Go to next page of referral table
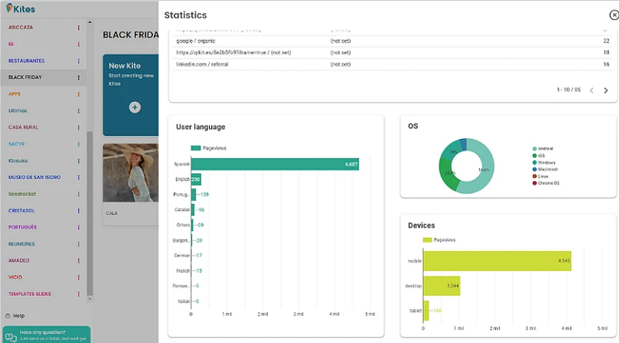Screen dimensions: 619x343 606,90
